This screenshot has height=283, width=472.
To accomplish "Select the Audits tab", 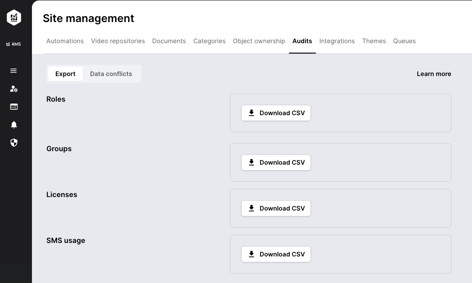I will click(x=302, y=41).
